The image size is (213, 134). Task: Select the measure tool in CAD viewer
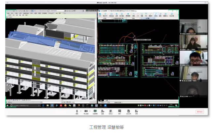tap(142, 14)
